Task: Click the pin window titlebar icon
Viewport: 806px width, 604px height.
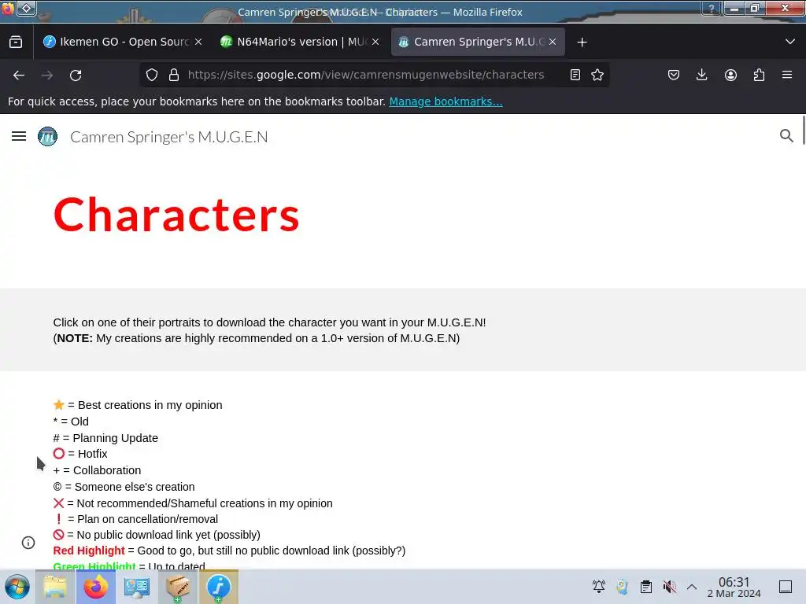Action: pos(27,8)
